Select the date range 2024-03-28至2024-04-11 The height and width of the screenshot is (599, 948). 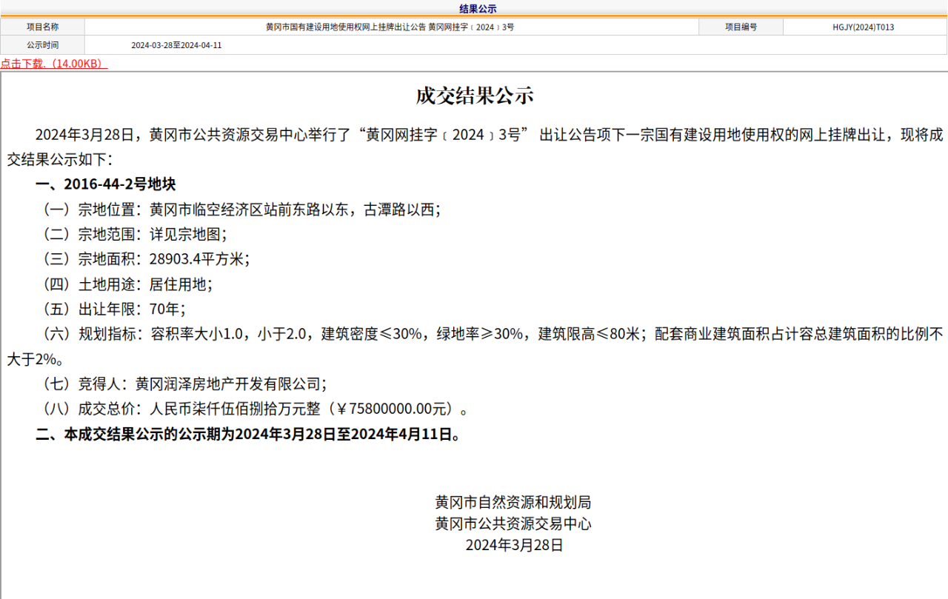pos(176,45)
